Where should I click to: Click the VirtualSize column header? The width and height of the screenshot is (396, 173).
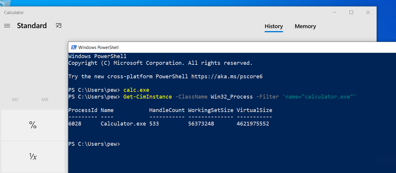coord(254,110)
